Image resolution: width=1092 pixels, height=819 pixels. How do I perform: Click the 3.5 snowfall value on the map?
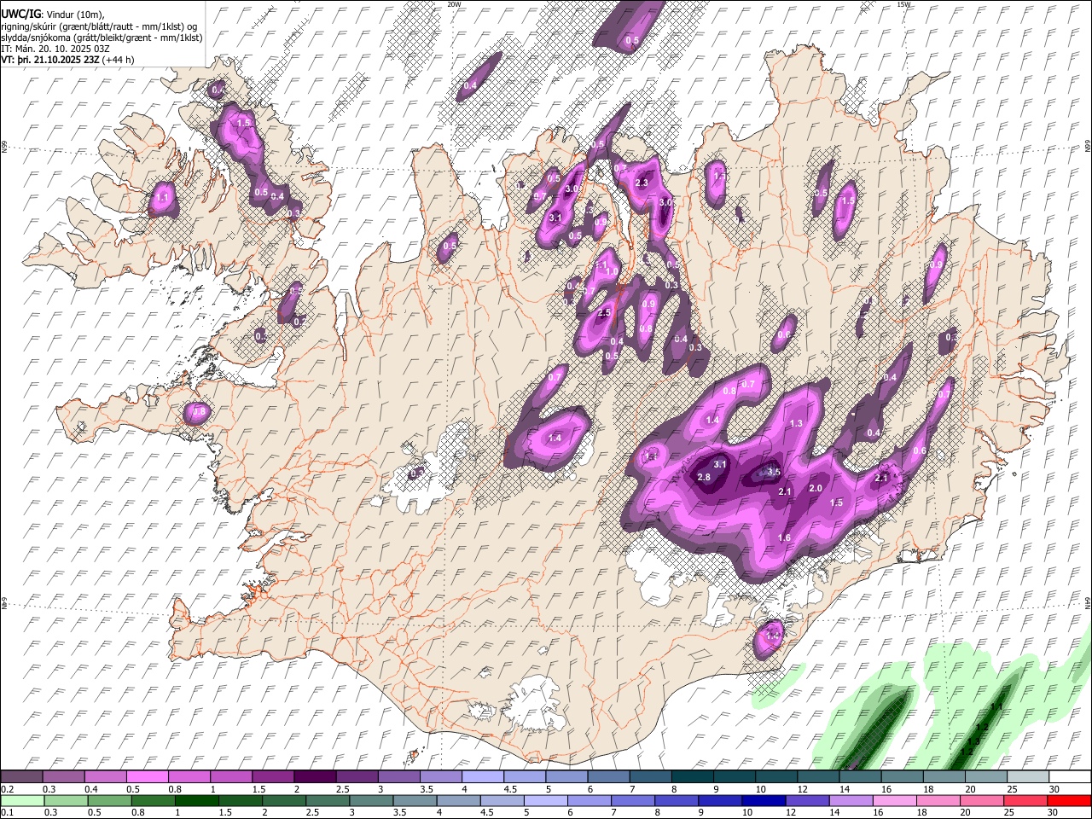click(774, 472)
